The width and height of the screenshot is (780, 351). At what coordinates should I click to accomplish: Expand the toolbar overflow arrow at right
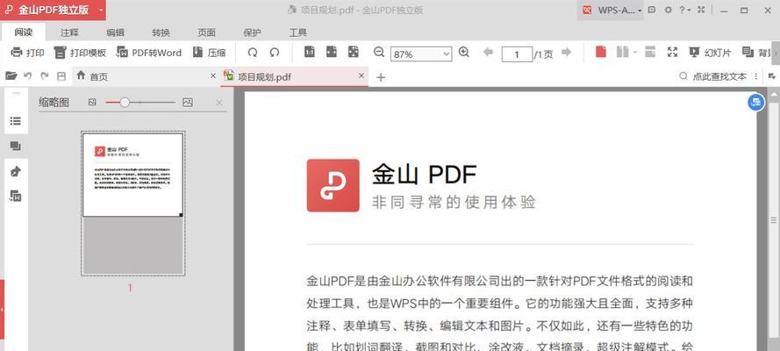[x=776, y=53]
